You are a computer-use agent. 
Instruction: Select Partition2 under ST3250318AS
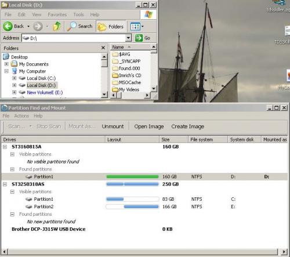[x=43, y=207]
